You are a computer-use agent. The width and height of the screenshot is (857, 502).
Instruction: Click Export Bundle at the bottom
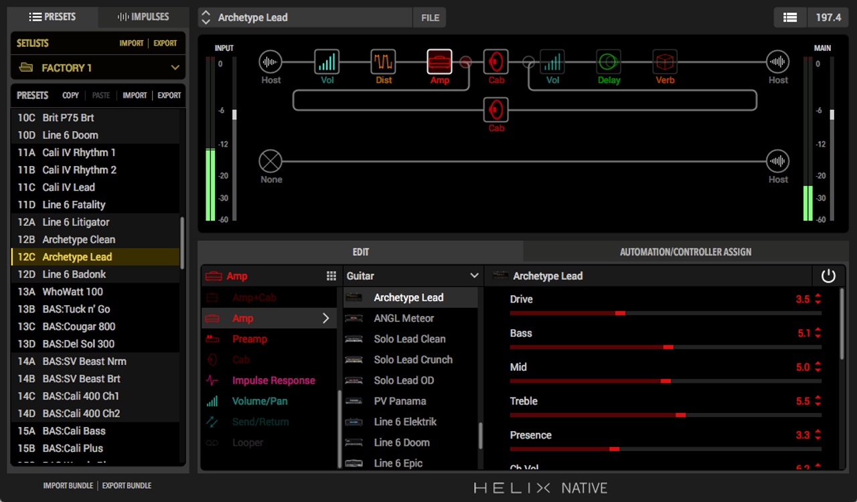[x=127, y=485]
